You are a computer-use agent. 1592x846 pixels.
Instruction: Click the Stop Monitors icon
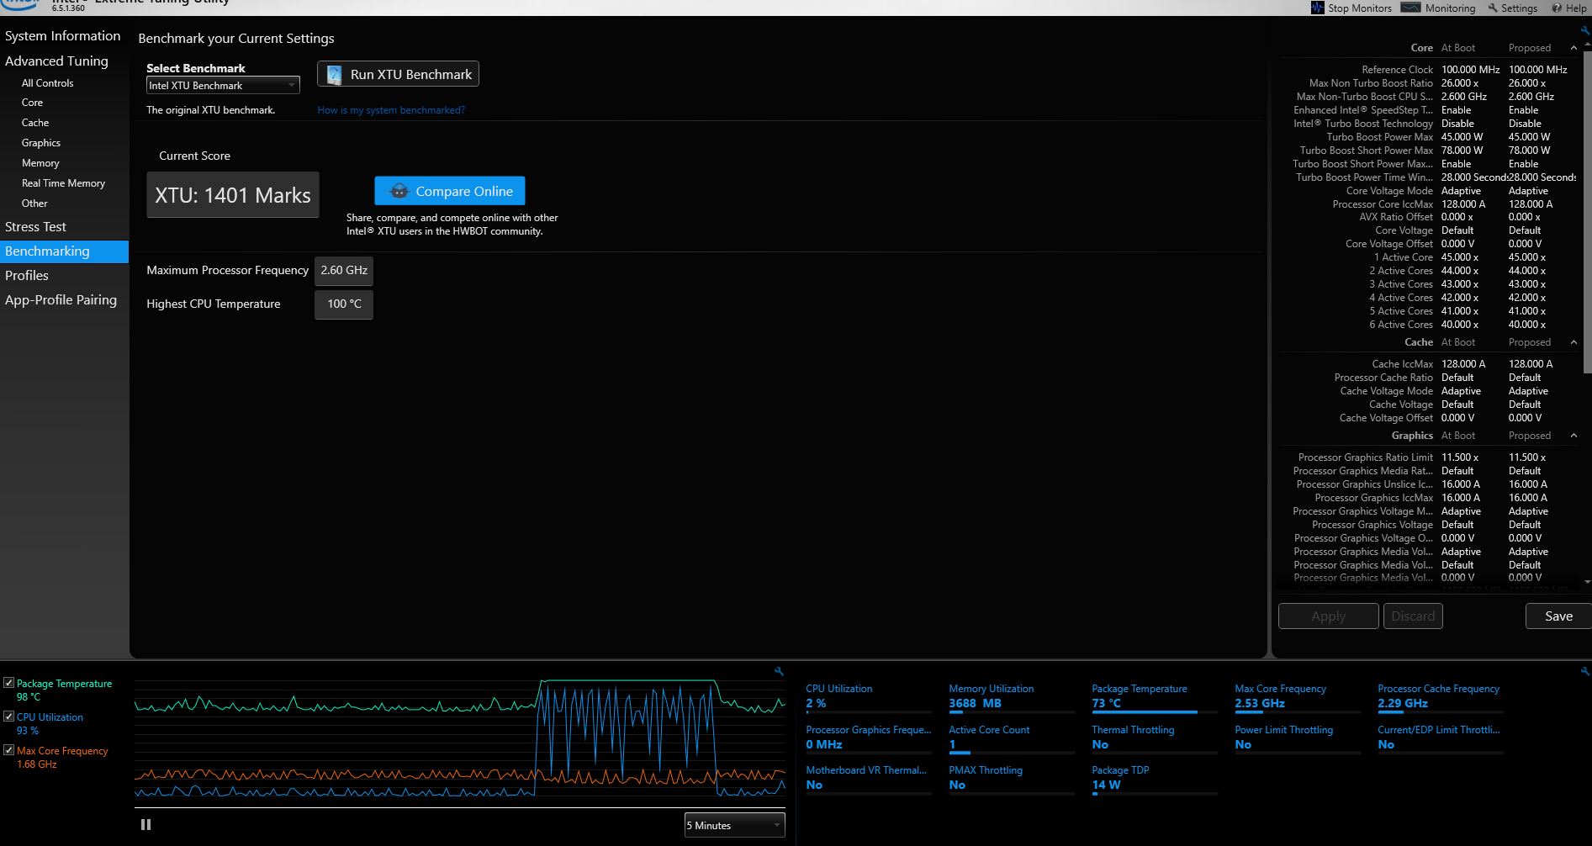[1317, 8]
